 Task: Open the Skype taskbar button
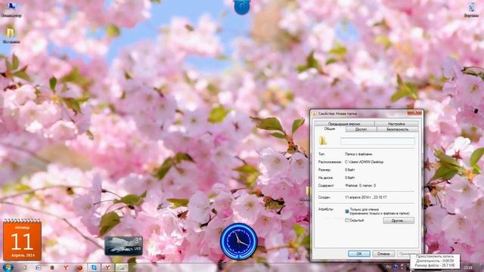click(94, 267)
